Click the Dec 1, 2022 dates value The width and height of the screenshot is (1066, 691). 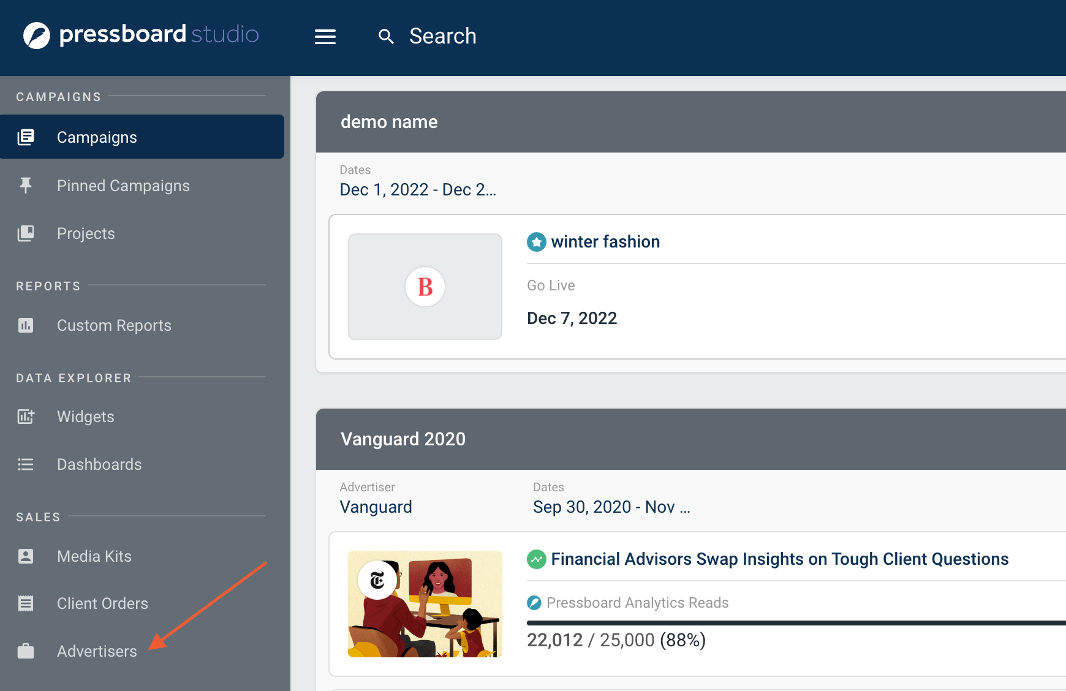(418, 190)
